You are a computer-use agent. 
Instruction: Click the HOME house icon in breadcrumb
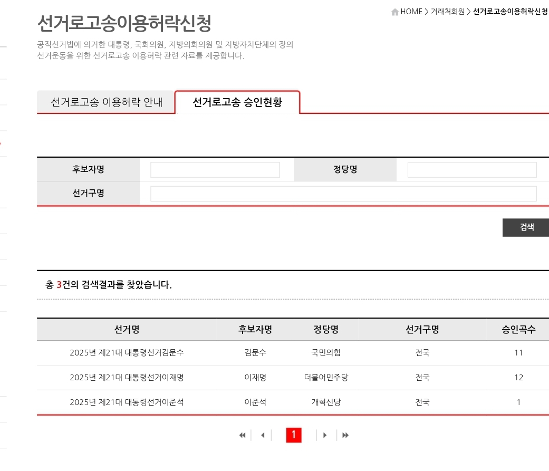click(395, 12)
